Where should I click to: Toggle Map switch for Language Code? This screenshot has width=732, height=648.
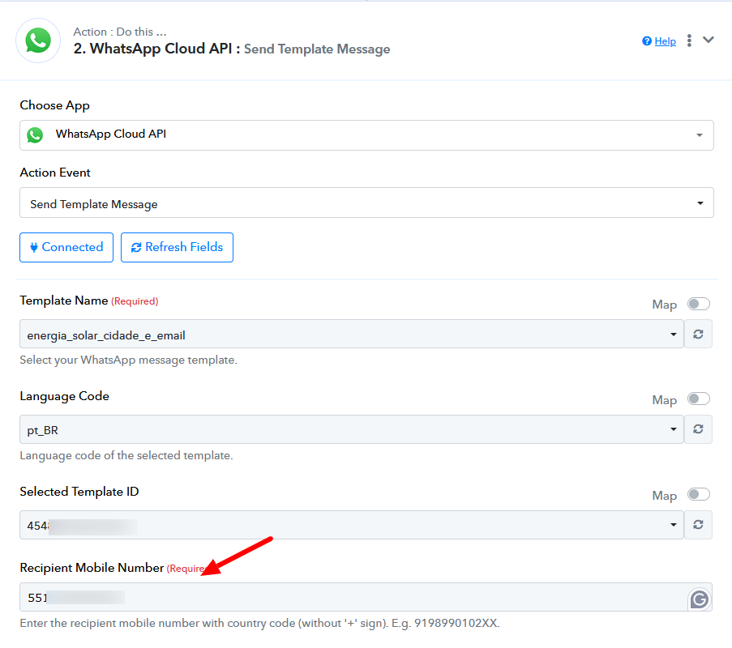point(699,399)
